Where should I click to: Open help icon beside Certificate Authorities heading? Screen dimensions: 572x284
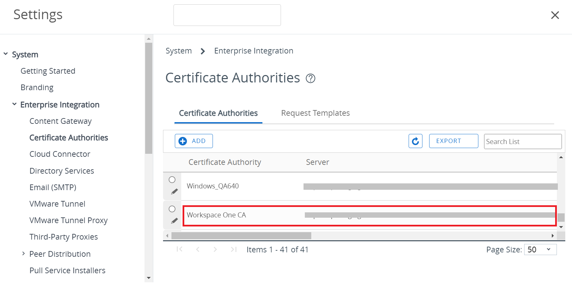click(310, 78)
